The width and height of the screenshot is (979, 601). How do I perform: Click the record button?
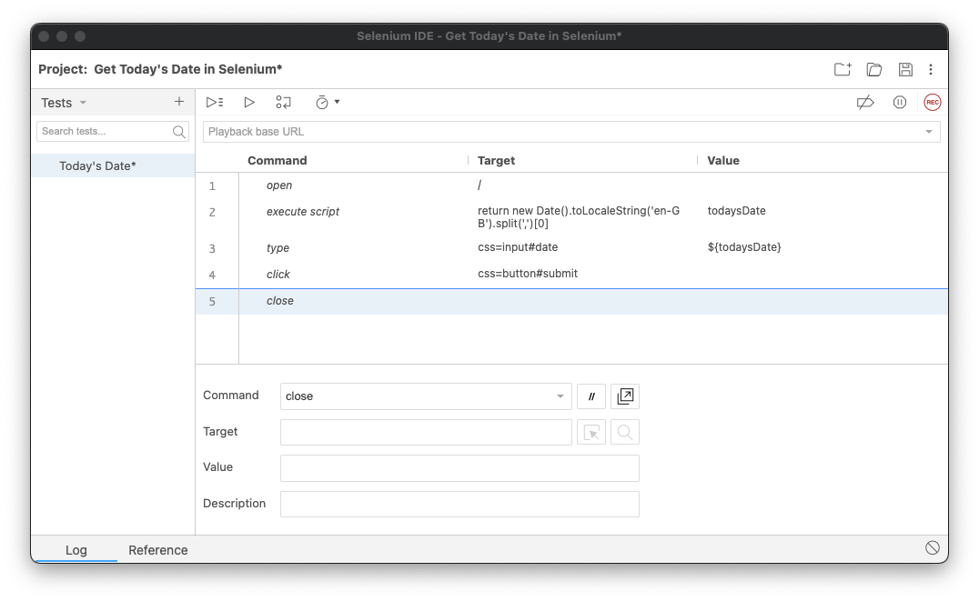932,102
